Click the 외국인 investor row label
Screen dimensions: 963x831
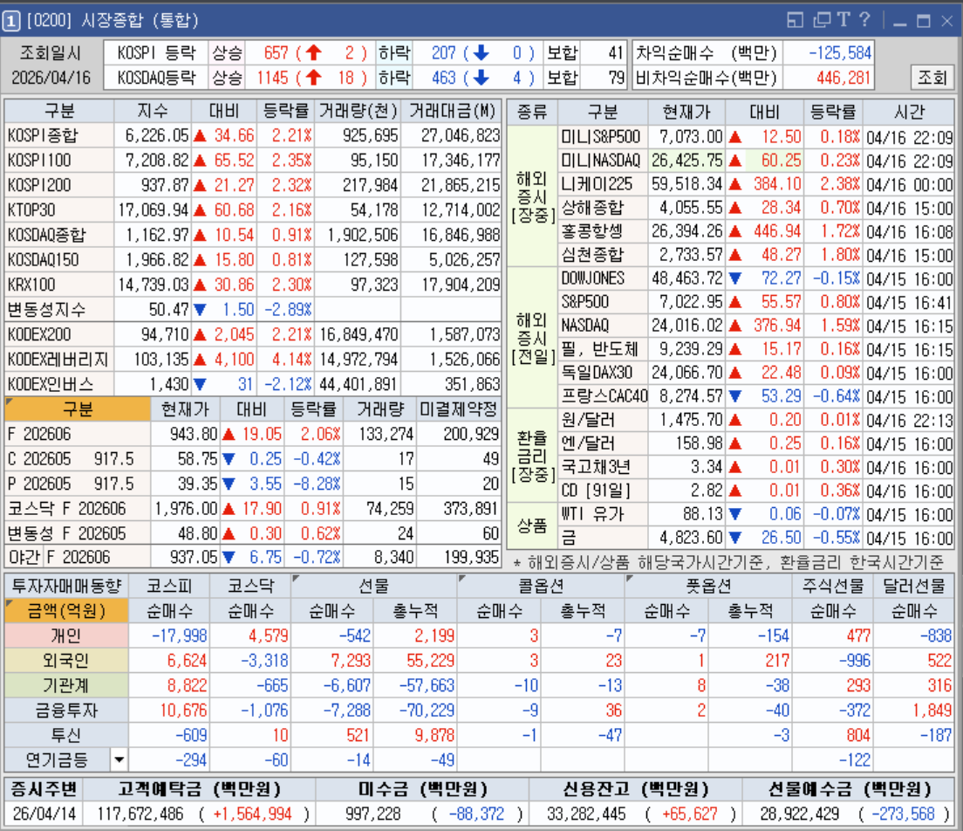coord(66,661)
